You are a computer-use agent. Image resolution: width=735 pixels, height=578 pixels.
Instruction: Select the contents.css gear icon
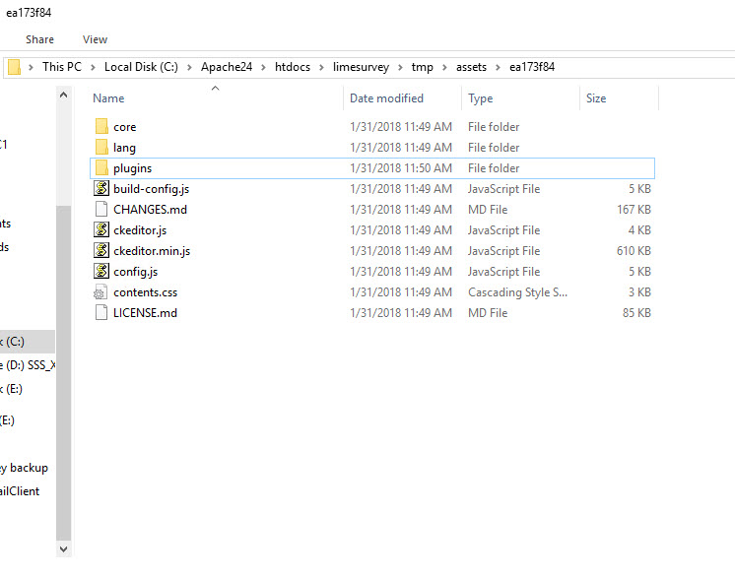100,292
